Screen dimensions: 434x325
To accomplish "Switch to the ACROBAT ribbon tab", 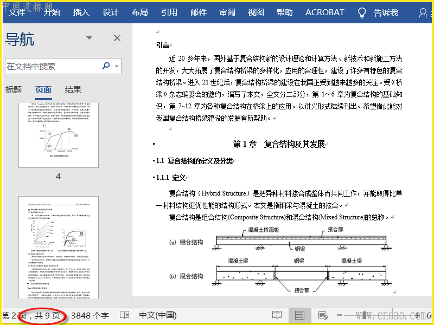I will coord(324,12).
